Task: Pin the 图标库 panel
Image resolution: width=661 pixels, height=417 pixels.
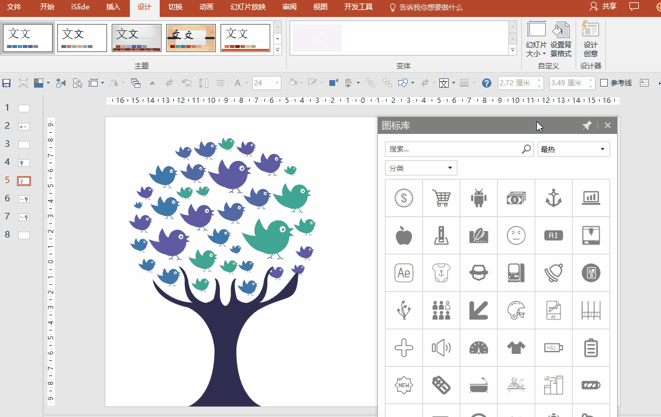Action: tap(587, 125)
